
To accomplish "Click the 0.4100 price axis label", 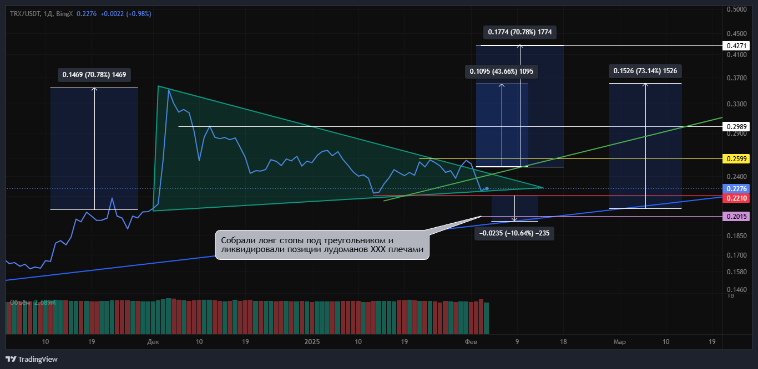I will (736, 55).
